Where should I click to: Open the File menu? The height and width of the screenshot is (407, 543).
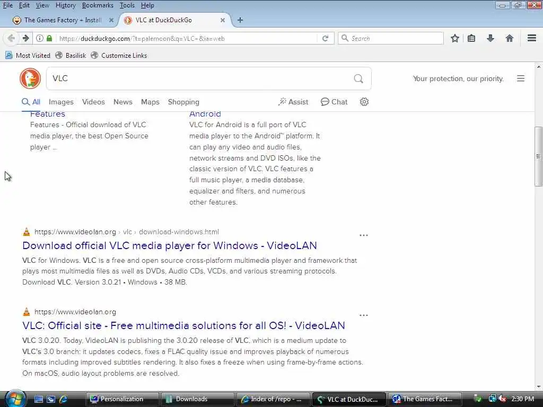tap(7, 5)
